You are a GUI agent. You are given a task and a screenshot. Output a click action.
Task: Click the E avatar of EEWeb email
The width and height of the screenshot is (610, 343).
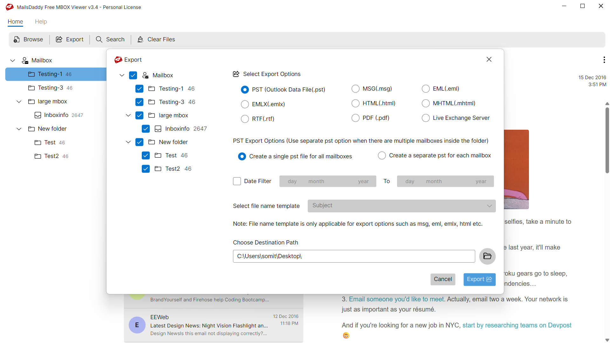[137, 325]
